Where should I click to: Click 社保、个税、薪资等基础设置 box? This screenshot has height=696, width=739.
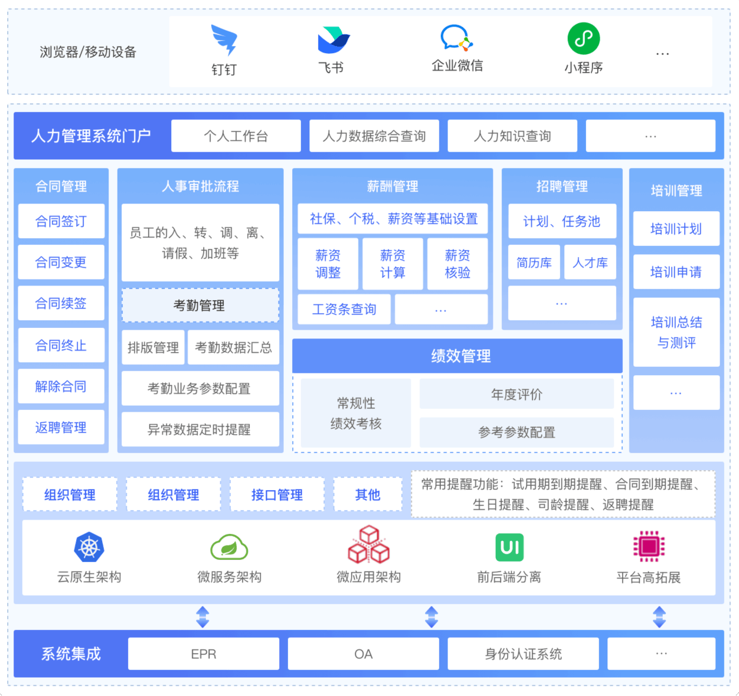(x=393, y=219)
